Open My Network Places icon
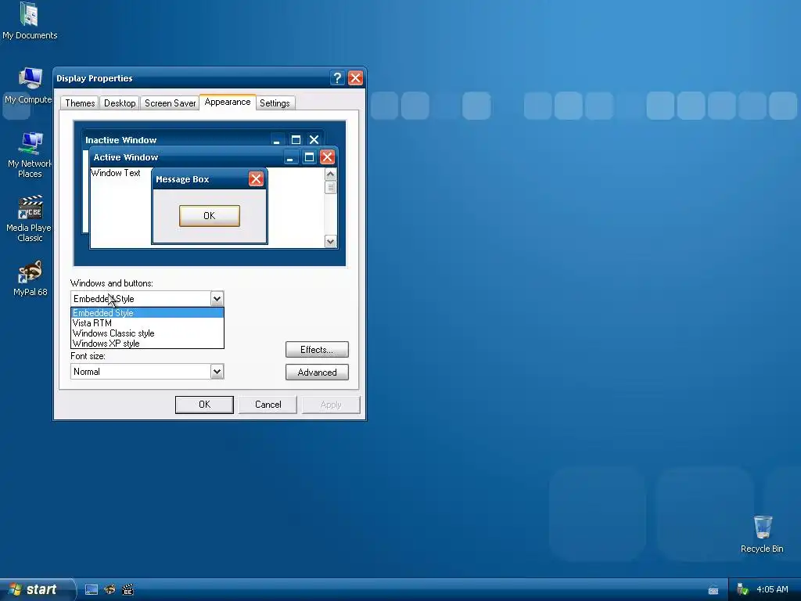This screenshot has width=801, height=601. (x=30, y=154)
